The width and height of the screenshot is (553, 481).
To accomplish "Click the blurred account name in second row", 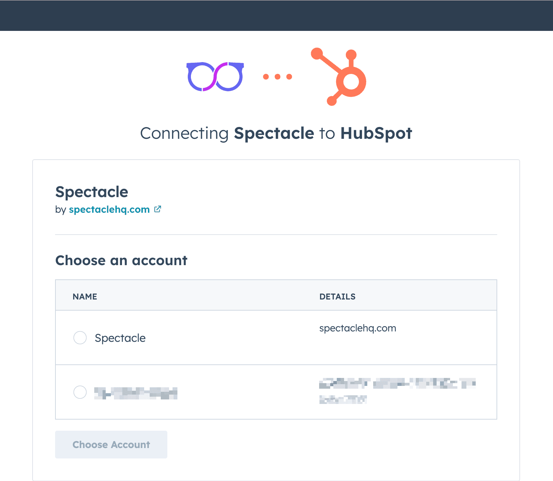I will (135, 393).
